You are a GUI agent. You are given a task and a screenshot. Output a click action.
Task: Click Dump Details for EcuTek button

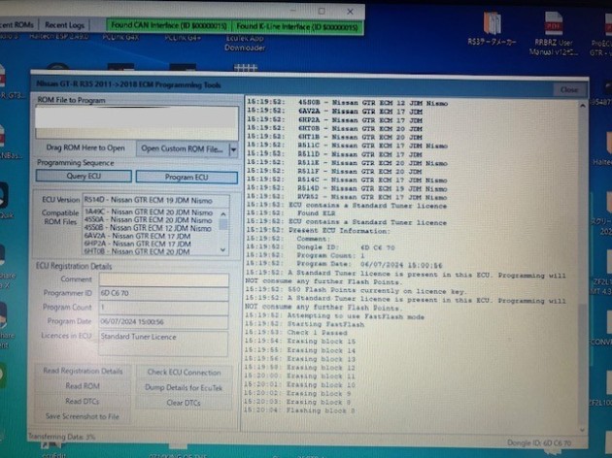tap(184, 387)
